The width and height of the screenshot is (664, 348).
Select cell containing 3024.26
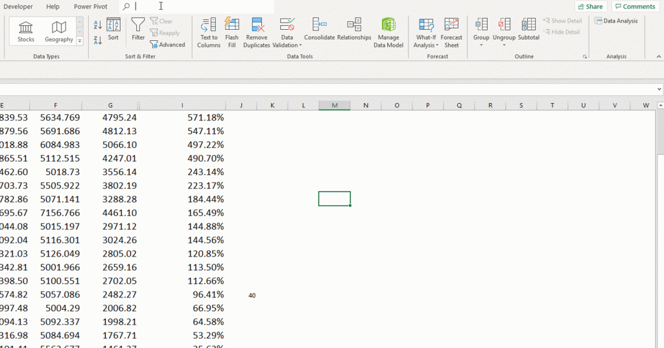click(x=110, y=240)
